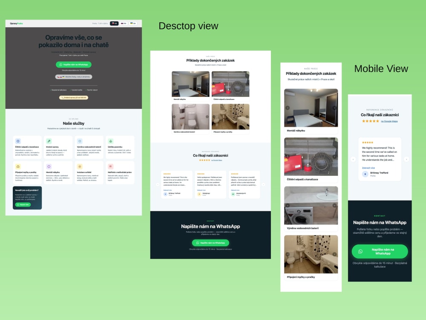Image resolution: width=426 pixels, height=320 pixels.
Task: Click 'Zobrazit více' on the third desktop review card
Action: tap(235, 190)
